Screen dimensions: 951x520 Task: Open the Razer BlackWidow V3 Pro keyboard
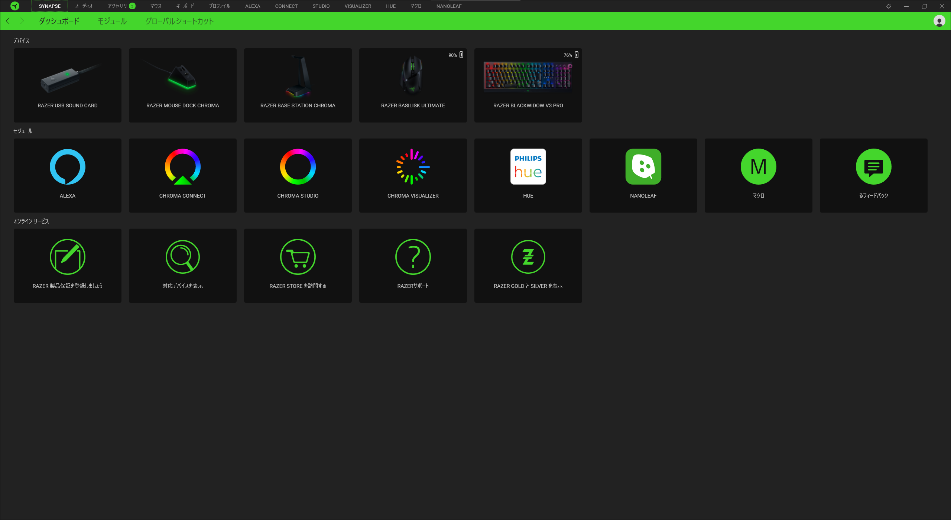pos(528,85)
